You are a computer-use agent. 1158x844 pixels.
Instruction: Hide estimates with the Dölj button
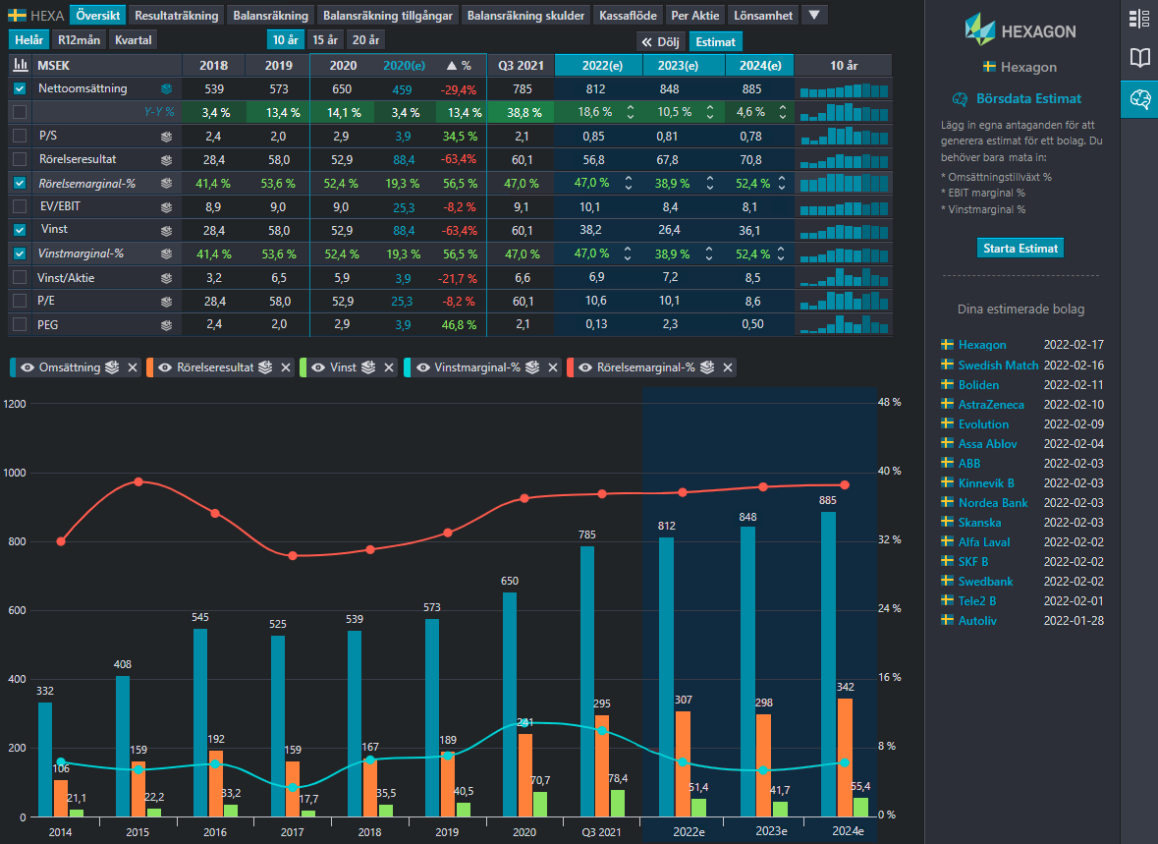point(660,42)
